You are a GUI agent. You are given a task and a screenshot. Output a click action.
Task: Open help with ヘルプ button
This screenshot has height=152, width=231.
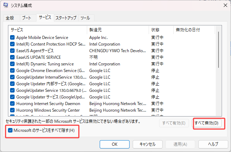[213, 144]
